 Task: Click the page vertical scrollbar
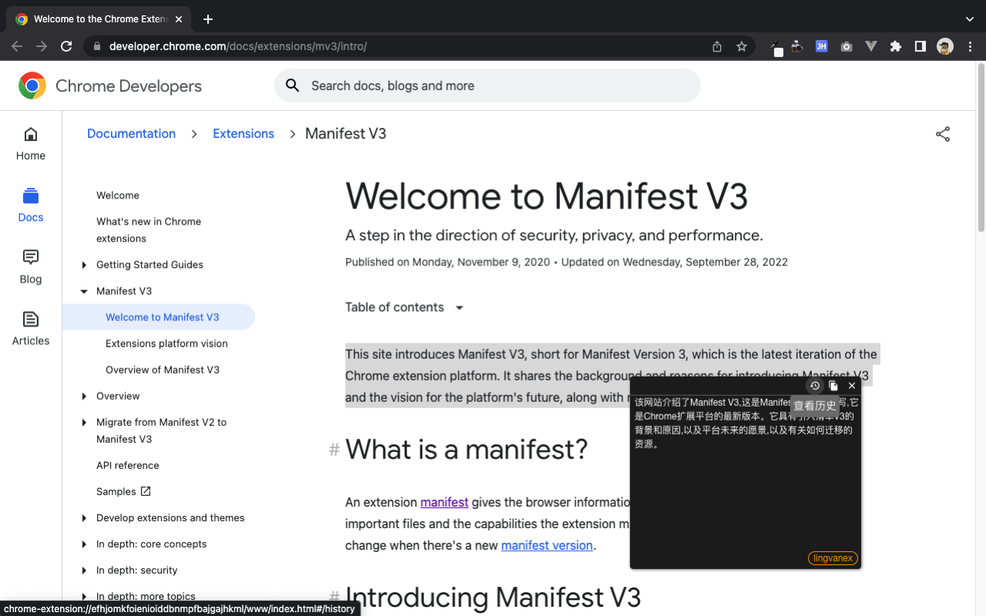[981, 146]
